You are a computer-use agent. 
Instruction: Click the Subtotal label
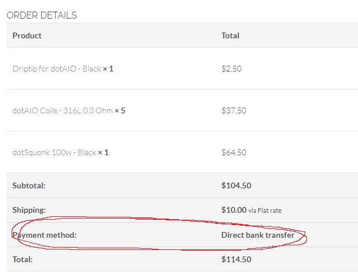coord(29,185)
